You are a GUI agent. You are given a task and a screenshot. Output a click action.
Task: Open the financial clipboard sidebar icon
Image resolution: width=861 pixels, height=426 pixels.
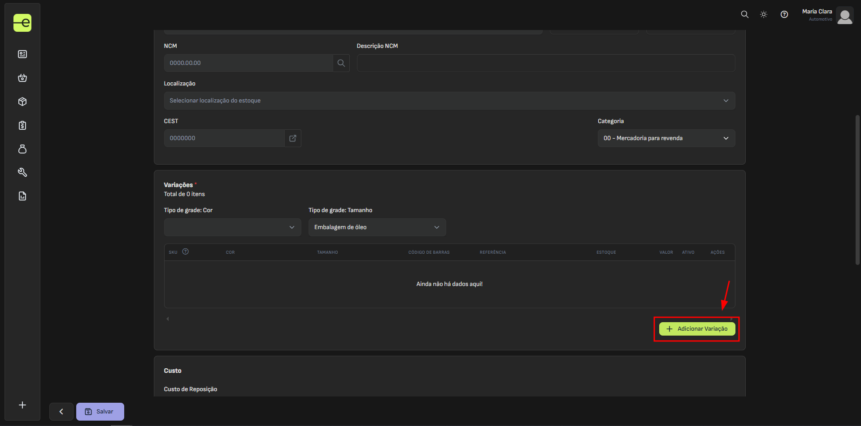tap(22, 125)
